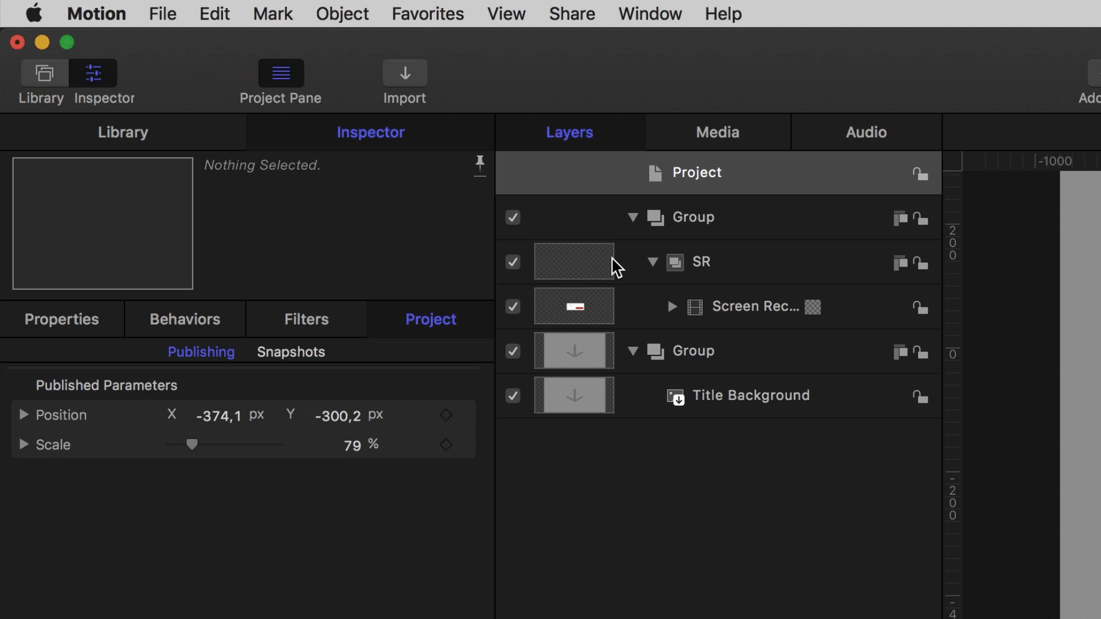Click the Scale keyframe diamond icon

(446, 445)
